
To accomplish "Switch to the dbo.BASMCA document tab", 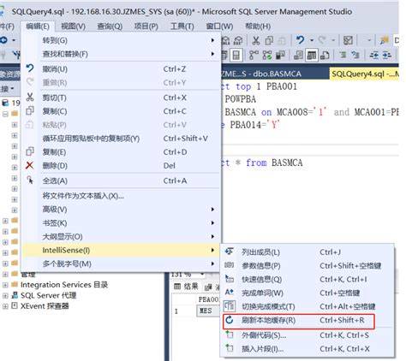I will pos(261,74).
